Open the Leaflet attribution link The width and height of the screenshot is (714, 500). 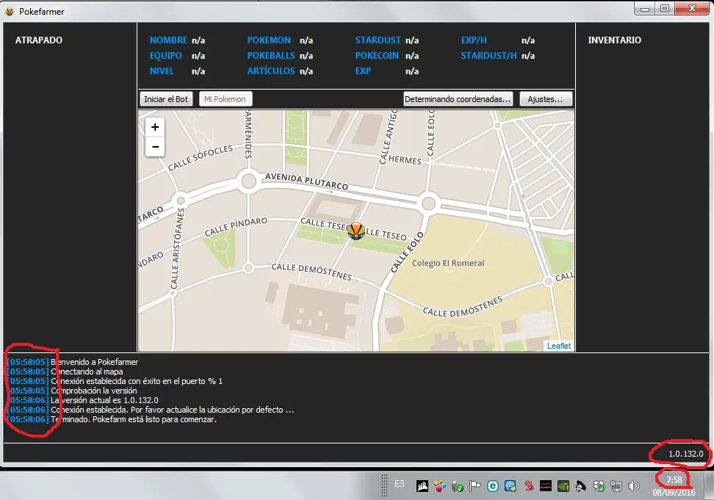[x=559, y=346]
